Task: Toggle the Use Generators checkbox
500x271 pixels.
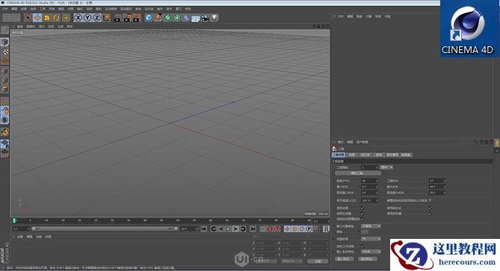Action: 362,214
